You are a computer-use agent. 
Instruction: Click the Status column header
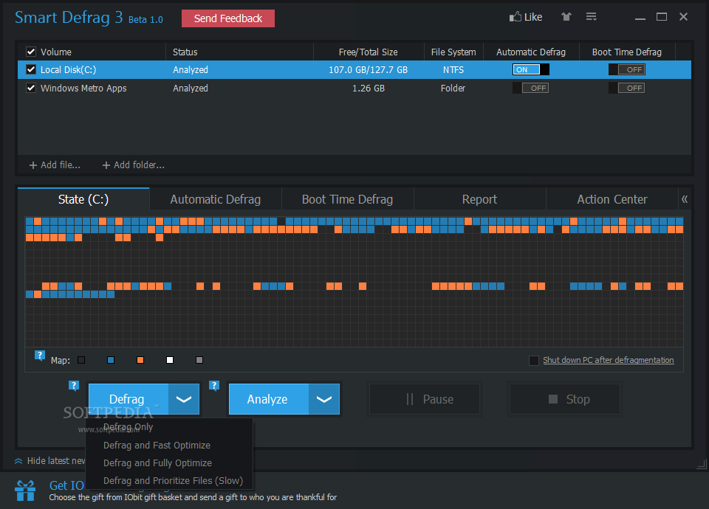239,52
